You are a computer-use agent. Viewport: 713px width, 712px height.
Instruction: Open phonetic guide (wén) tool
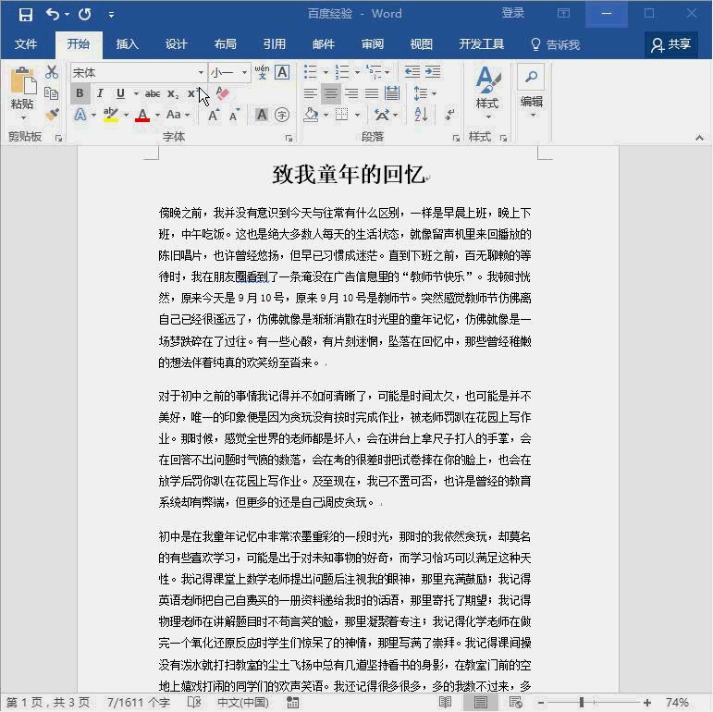click(x=262, y=72)
